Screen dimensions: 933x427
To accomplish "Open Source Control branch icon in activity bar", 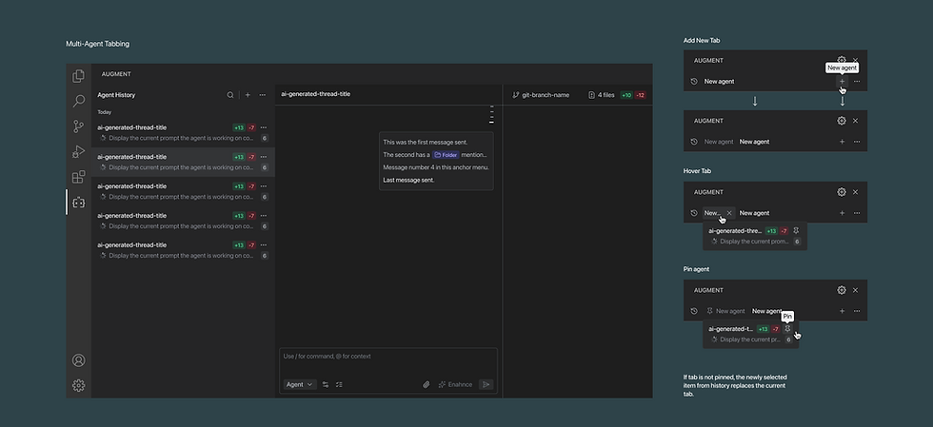I will (x=78, y=126).
